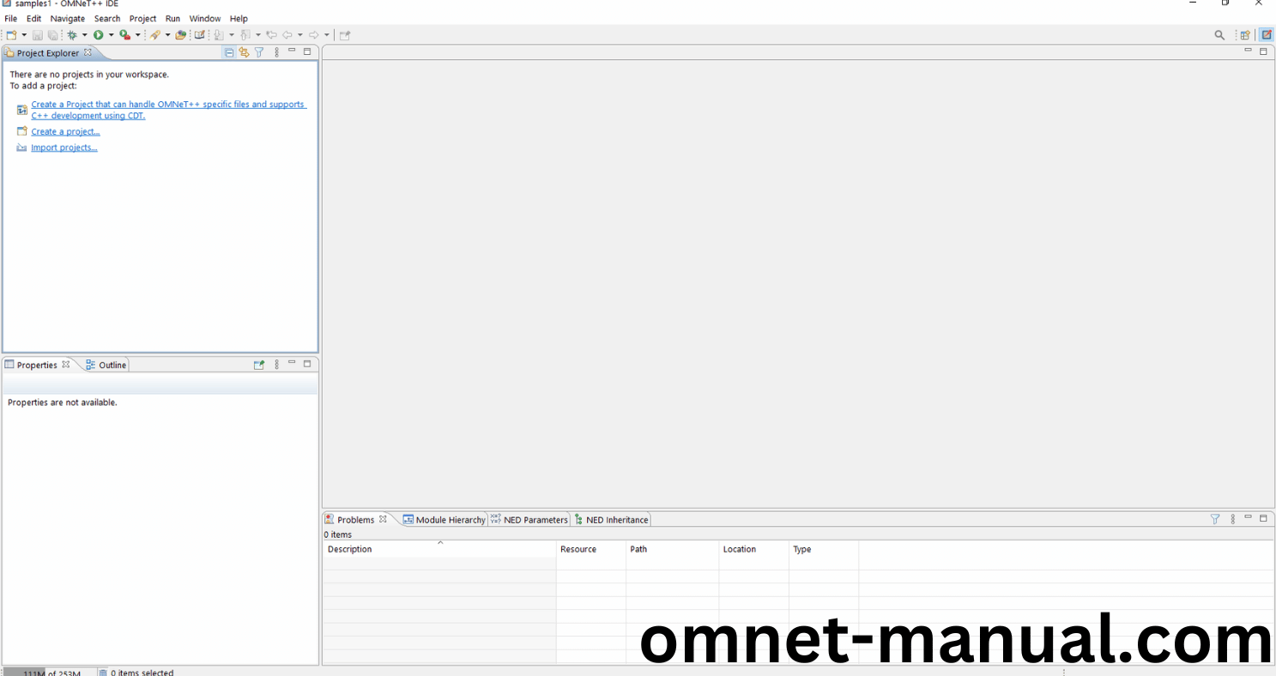
Task: Switch to the NED Inheritance tab
Action: click(x=611, y=520)
